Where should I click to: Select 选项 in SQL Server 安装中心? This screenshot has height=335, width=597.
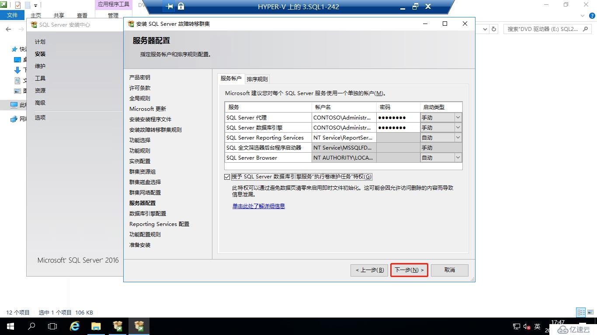coord(40,118)
